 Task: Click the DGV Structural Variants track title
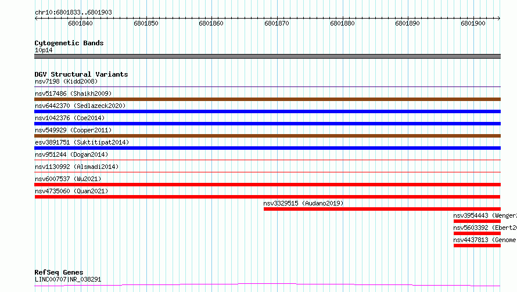click(81, 74)
